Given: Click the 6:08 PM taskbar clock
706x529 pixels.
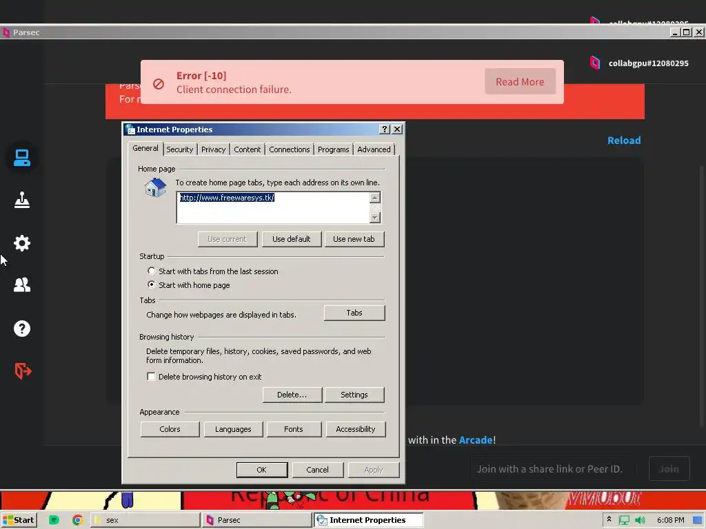Looking at the screenshot, I should pyautogui.click(x=670, y=520).
